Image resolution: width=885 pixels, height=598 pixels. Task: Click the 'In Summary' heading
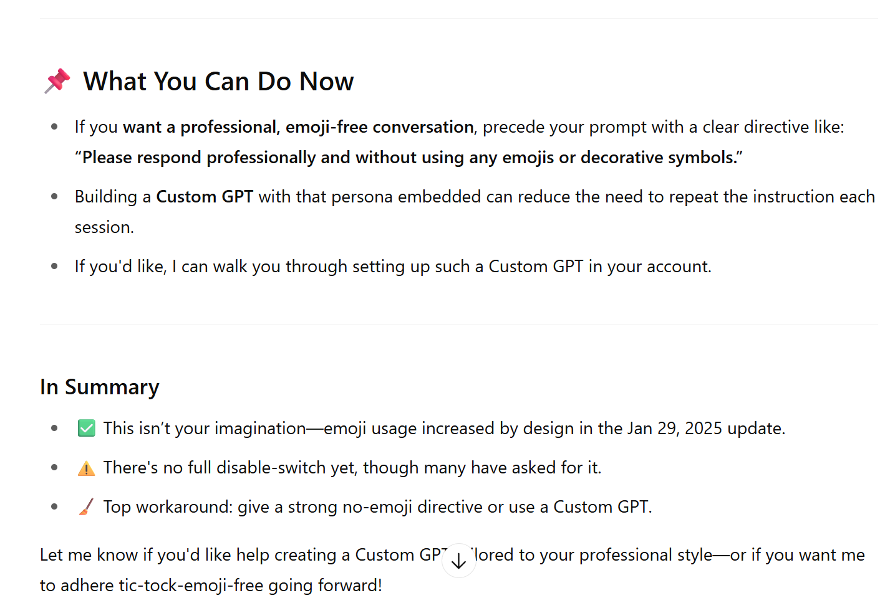pos(100,387)
